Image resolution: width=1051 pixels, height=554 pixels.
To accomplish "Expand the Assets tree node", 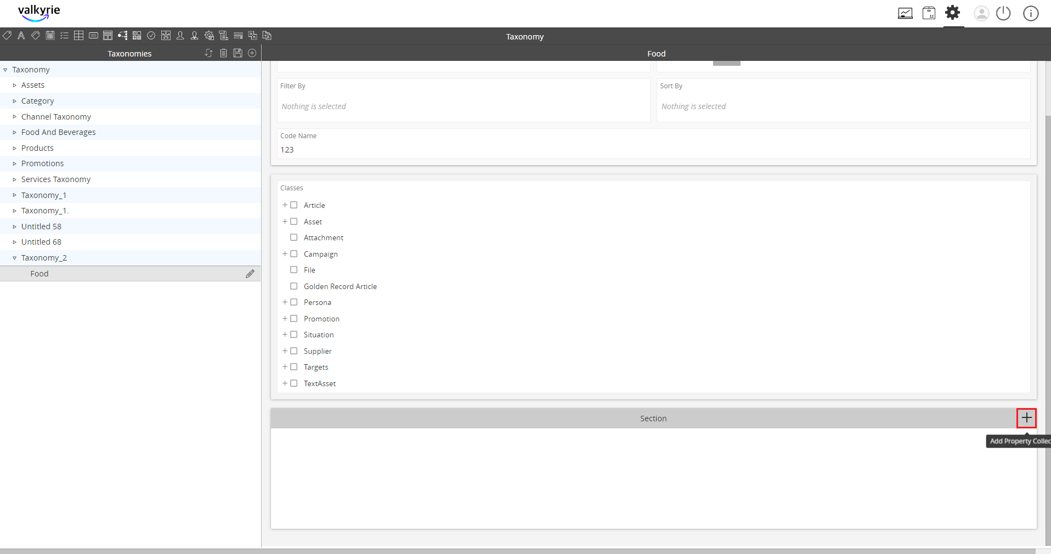I will tap(14, 86).
